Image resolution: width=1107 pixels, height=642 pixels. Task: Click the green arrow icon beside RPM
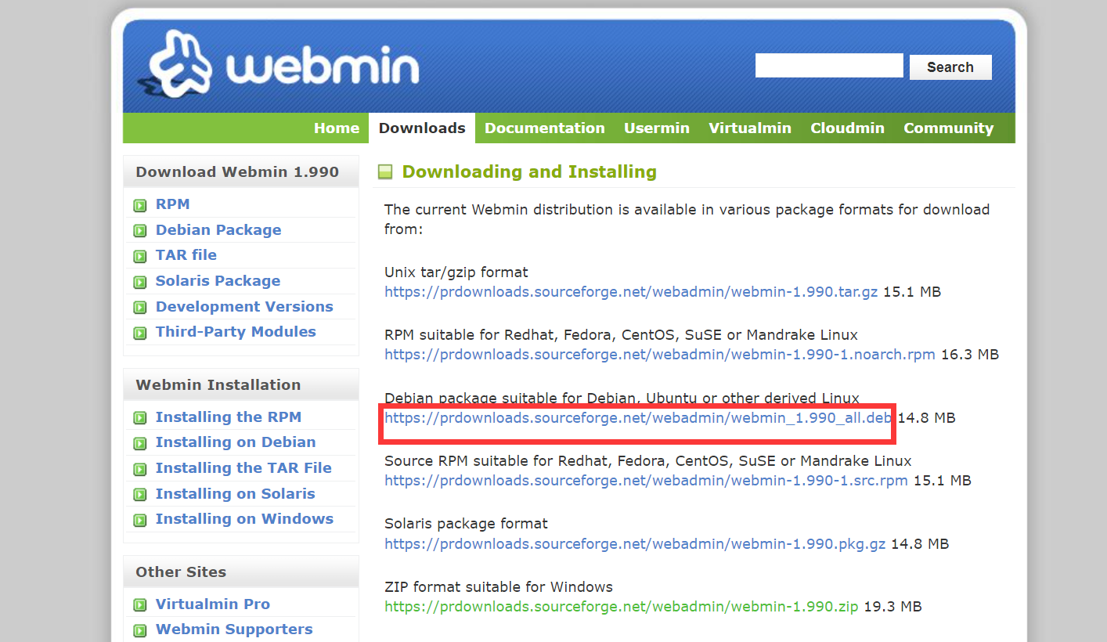coord(139,204)
